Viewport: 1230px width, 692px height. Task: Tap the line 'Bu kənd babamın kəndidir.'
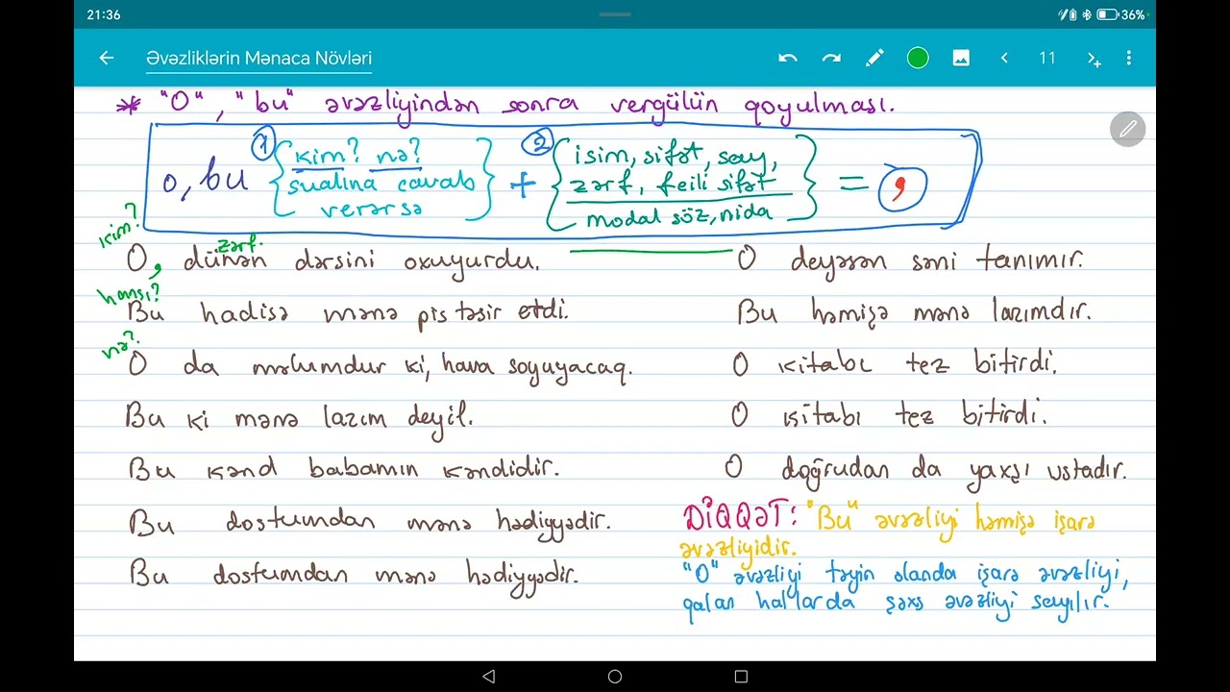tap(343, 469)
